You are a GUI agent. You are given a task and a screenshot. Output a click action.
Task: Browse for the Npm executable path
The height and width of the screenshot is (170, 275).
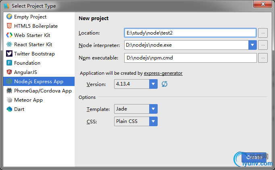[263, 58]
